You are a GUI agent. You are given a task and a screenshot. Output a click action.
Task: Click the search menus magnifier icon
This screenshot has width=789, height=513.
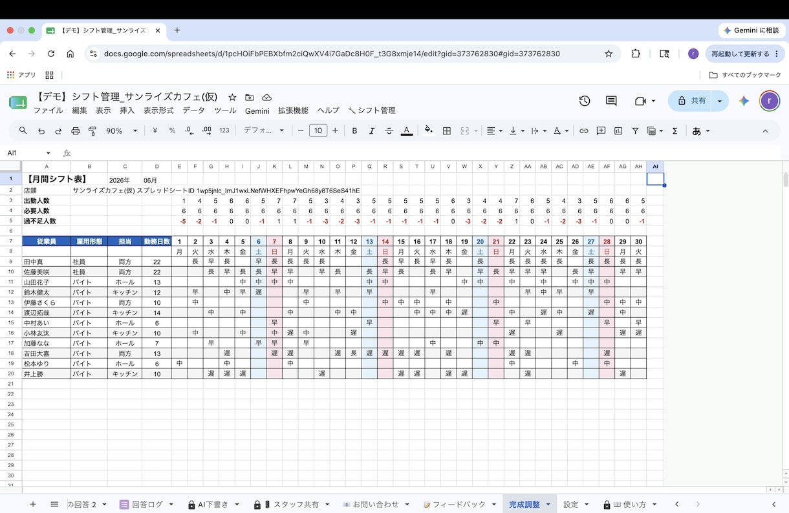[x=23, y=131]
